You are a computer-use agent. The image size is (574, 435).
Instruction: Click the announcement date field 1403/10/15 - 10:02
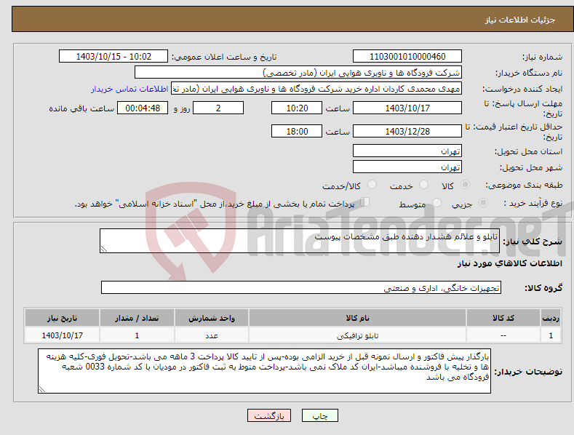[113, 57]
